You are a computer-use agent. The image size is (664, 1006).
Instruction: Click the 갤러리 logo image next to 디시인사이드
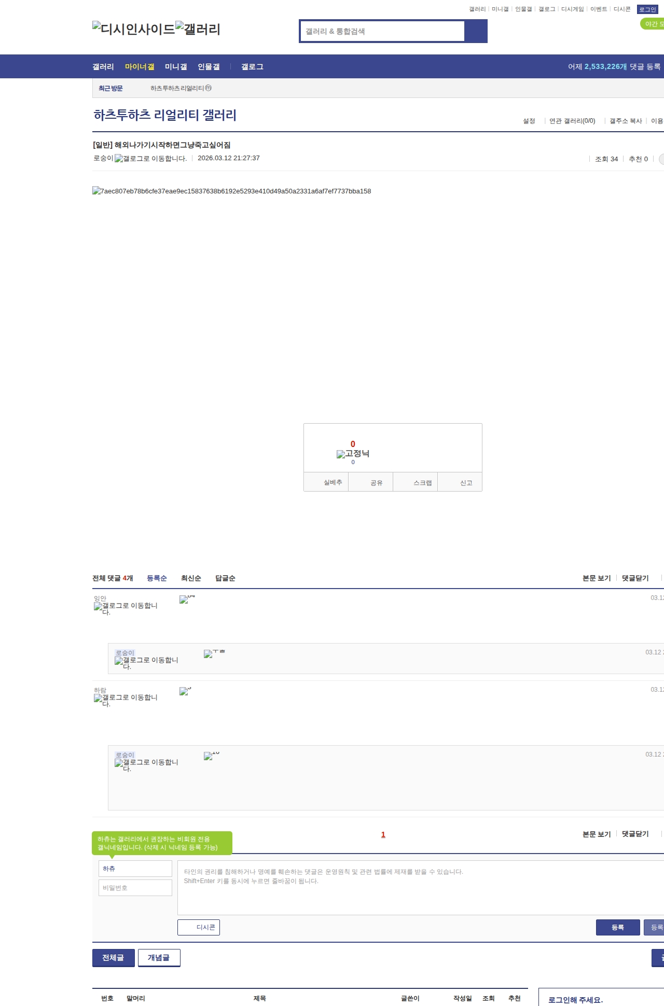(x=198, y=29)
